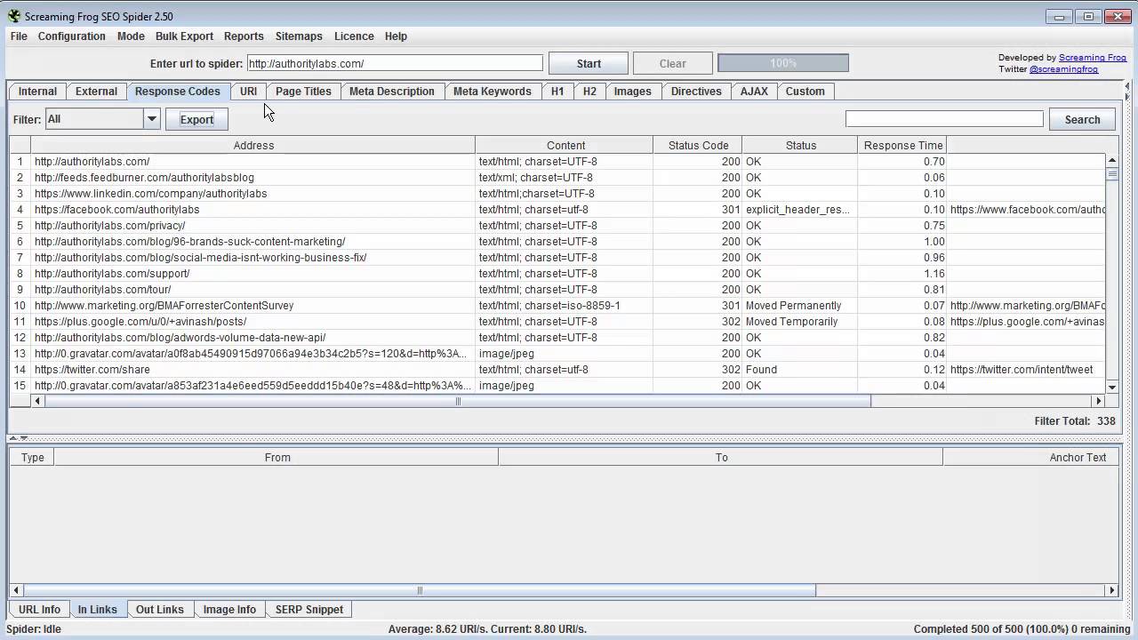Click the Export button
Screen dimensions: 1138x640
pos(196,119)
